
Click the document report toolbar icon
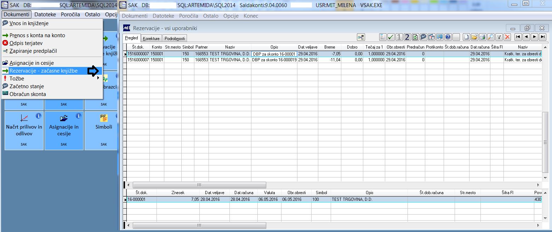click(x=383, y=37)
